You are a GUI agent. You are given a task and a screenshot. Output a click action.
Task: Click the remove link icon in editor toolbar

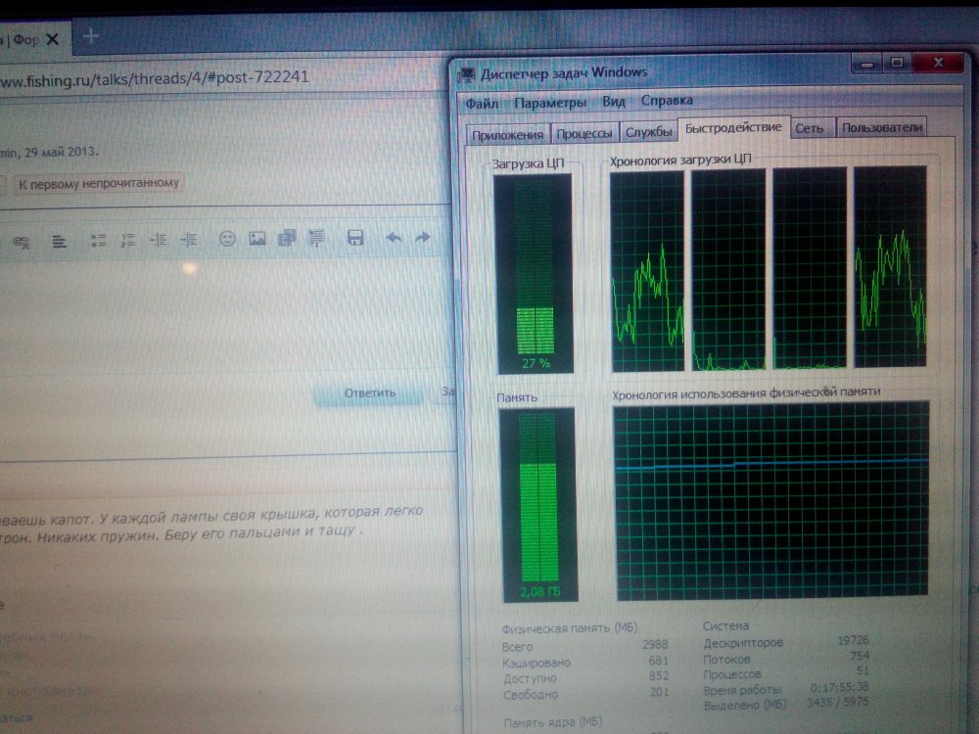(22, 241)
